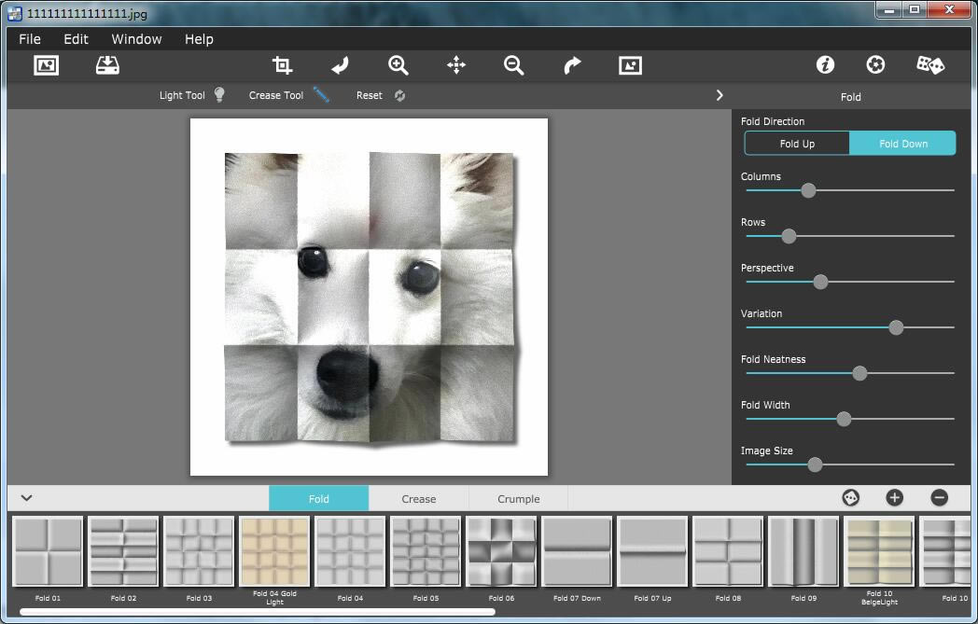
Task: Click the save image icon
Action: coord(107,65)
